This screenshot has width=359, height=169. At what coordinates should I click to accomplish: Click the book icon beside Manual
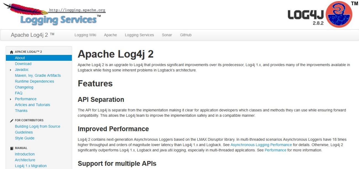11,148
